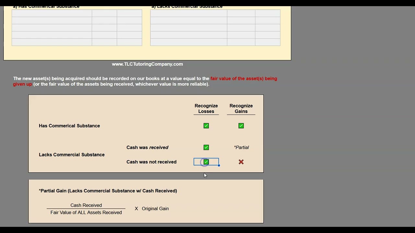Click the blue selection handle on selected cell
The height and width of the screenshot is (233, 415).
219,165
